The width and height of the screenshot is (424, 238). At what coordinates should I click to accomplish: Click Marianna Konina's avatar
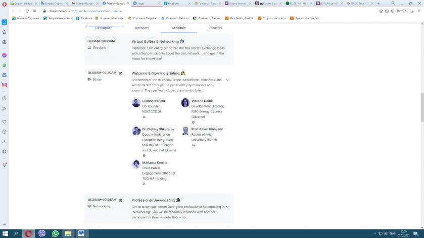click(136, 164)
